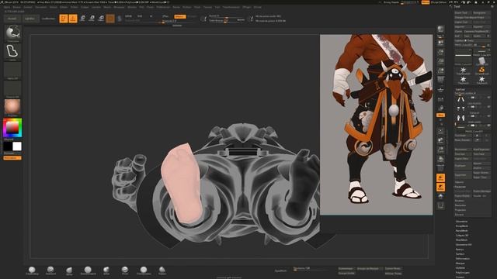Select the SimpleBrush tool thumbnail
This screenshot has height=279, width=497.
point(481,71)
